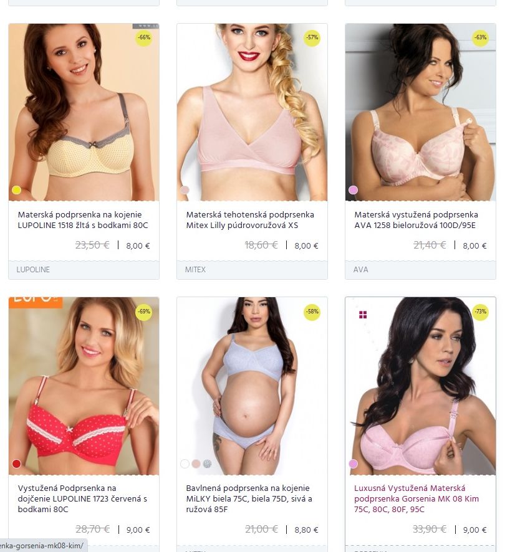Open the red LUPOLINE 1723 product photo
This screenshot has width=515, height=552.
coord(84,386)
